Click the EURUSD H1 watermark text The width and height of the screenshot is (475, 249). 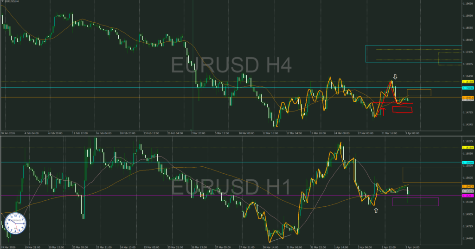(x=231, y=188)
